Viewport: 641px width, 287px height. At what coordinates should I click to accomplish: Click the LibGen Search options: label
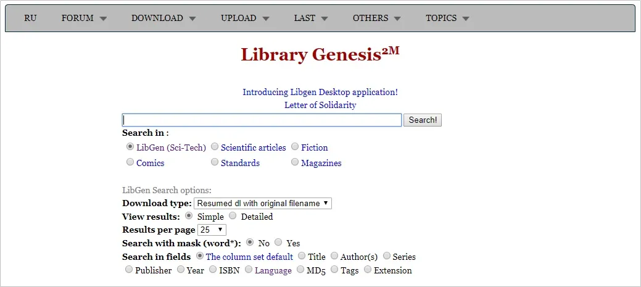(167, 190)
